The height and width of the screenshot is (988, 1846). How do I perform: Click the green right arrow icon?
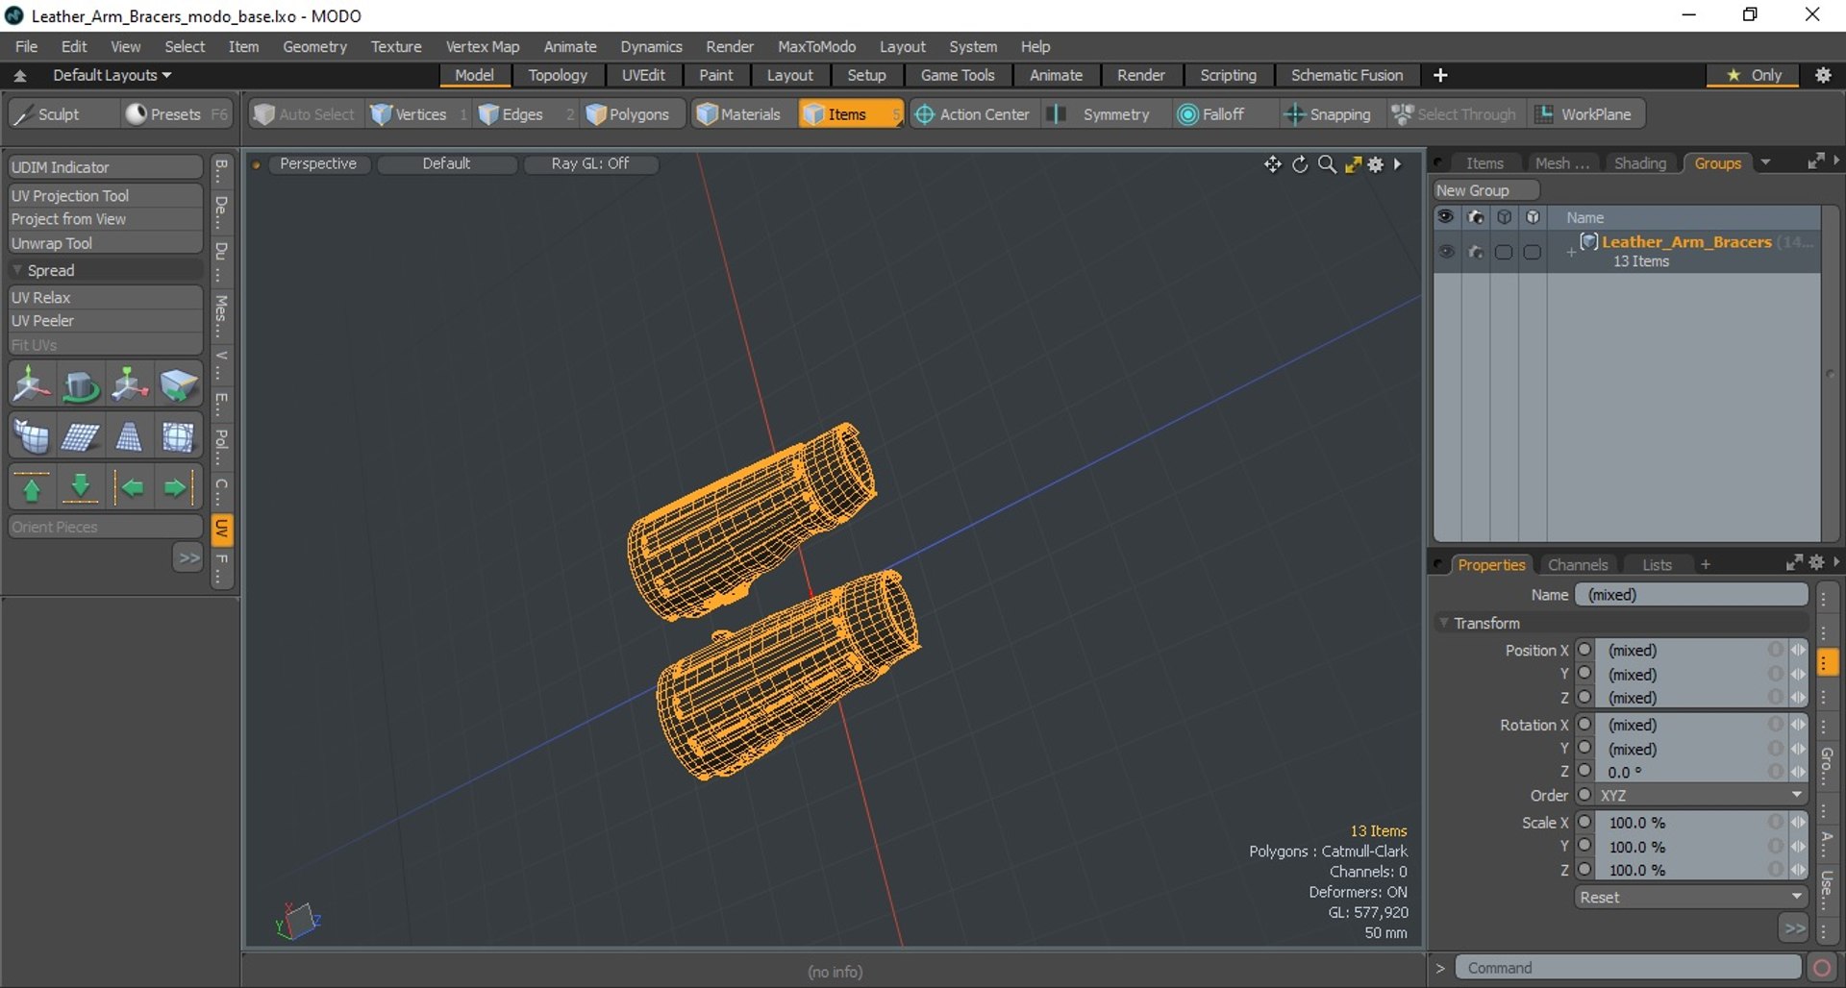(x=177, y=488)
